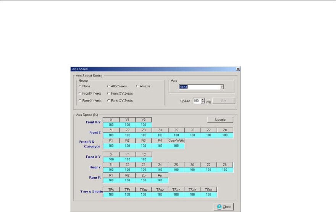Click Front X-Y header cell X
Image resolution: width=336 pixels, height=212 pixels.
click(x=111, y=120)
